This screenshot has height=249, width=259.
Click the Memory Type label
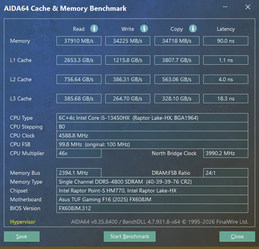pyautogui.click(x=26, y=182)
